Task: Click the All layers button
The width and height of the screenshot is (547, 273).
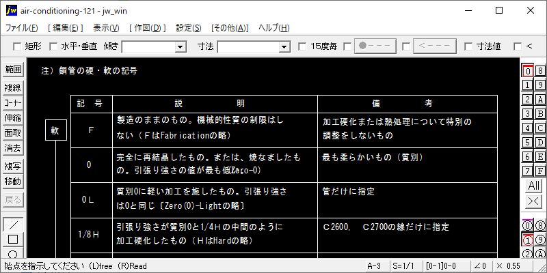Action: pyautogui.click(x=534, y=186)
